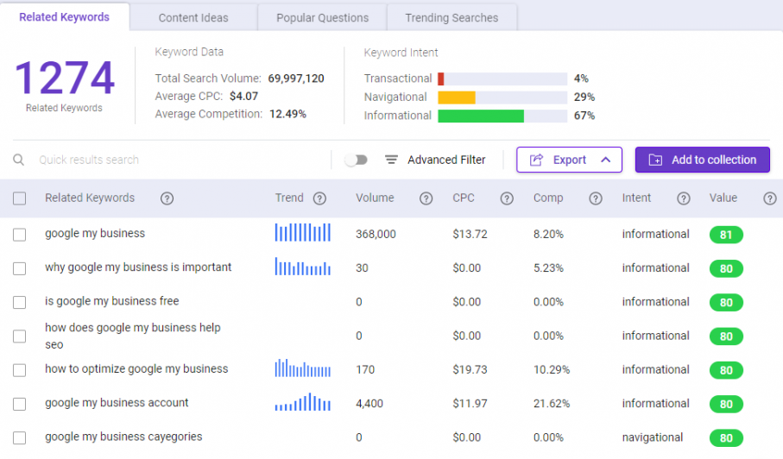Click CPC value $13.72
The width and height of the screenshot is (783, 459).
tap(470, 234)
